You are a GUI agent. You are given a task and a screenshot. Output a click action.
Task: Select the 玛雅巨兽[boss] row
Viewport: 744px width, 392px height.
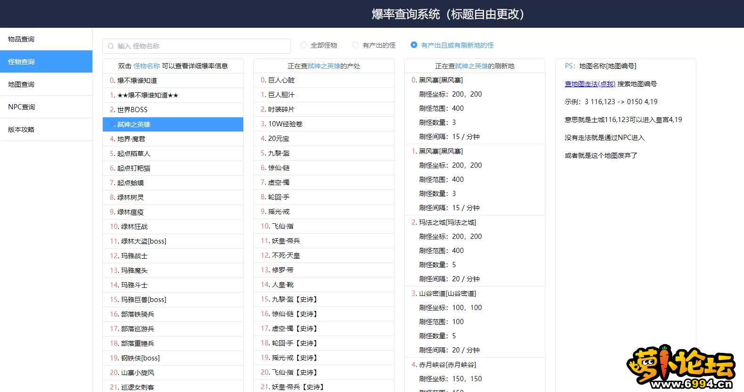[x=173, y=300]
